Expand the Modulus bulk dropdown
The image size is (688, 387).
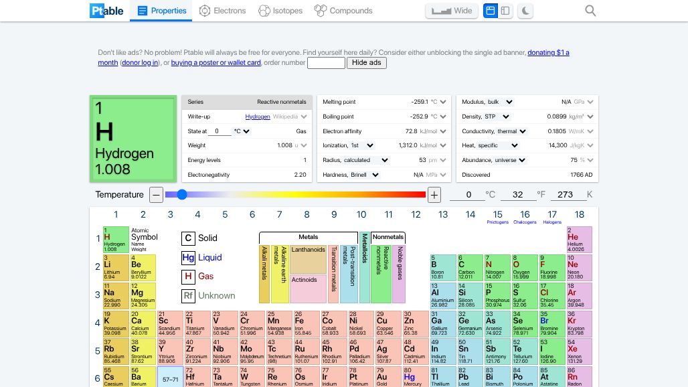(x=501, y=102)
